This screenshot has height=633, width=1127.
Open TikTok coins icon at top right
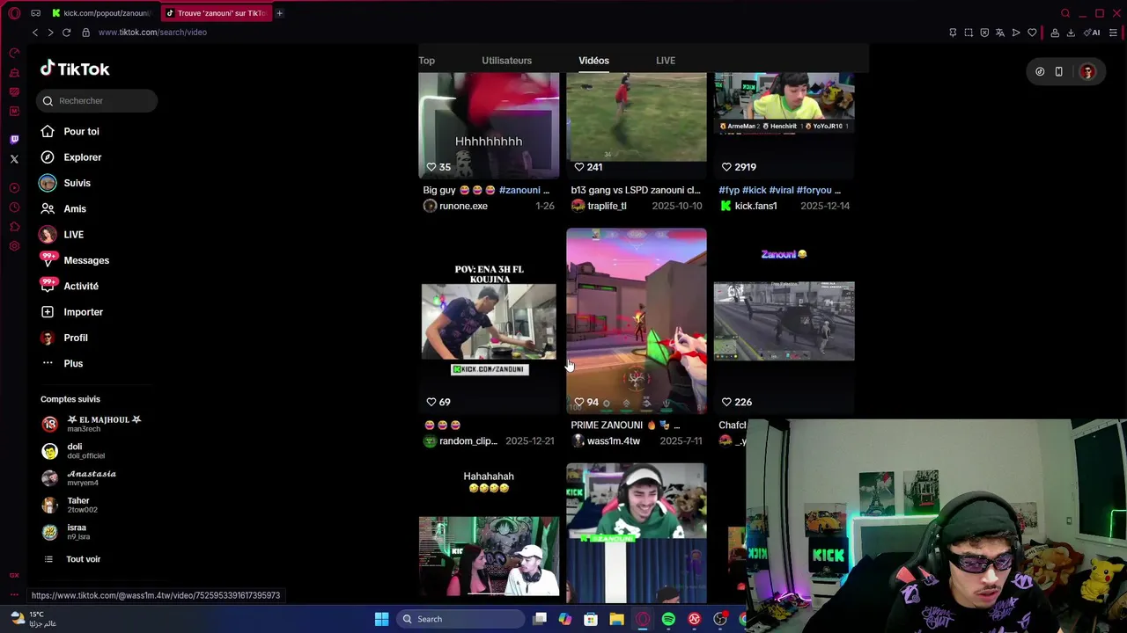tap(1040, 72)
